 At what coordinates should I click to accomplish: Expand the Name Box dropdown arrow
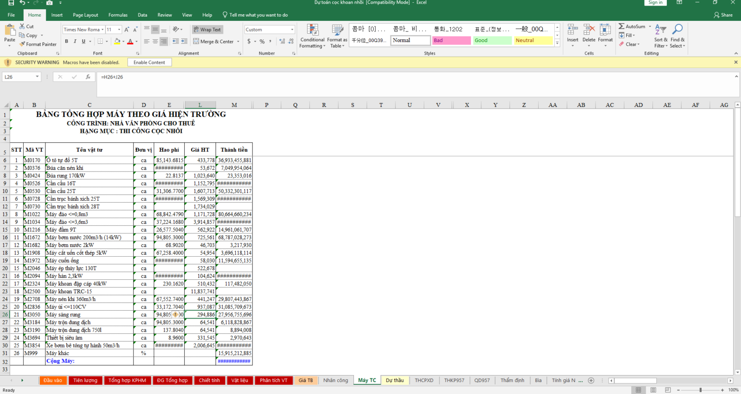[37, 77]
